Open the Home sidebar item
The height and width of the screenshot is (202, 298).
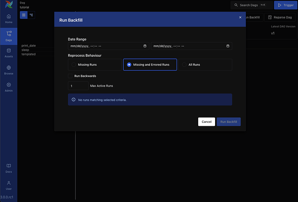coord(9,19)
